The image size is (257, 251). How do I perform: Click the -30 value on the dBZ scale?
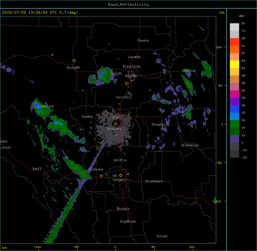(244, 157)
